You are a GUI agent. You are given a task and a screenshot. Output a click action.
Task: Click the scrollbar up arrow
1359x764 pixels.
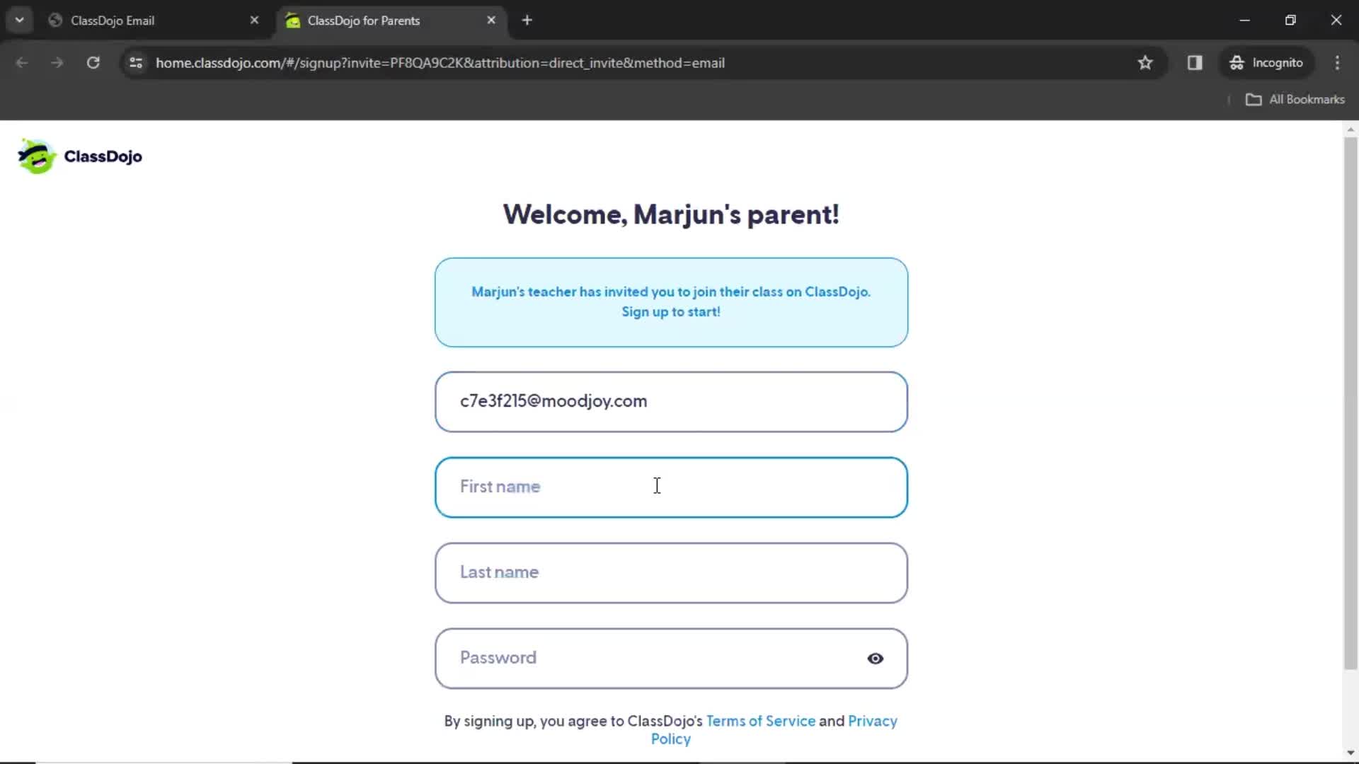coord(1351,129)
